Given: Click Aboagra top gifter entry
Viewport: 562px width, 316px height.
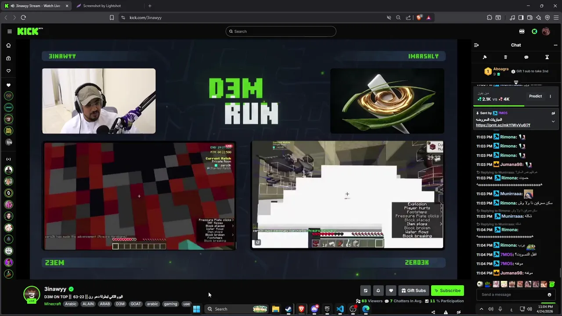Looking at the screenshot, I should click(x=496, y=71).
